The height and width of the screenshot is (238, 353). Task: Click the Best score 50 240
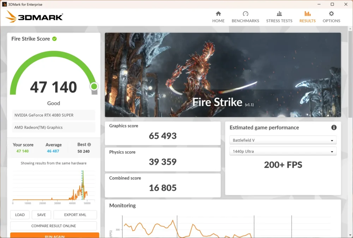pos(84,151)
